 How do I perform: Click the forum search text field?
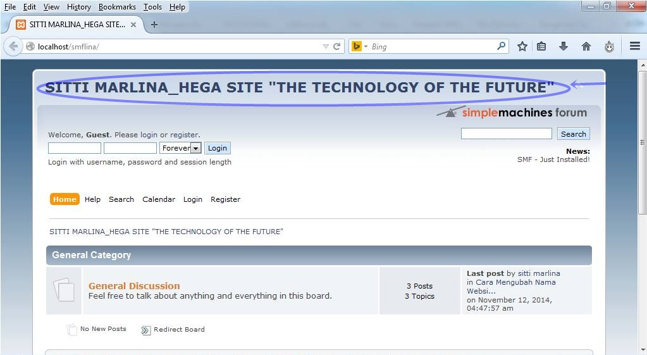[x=506, y=134]
